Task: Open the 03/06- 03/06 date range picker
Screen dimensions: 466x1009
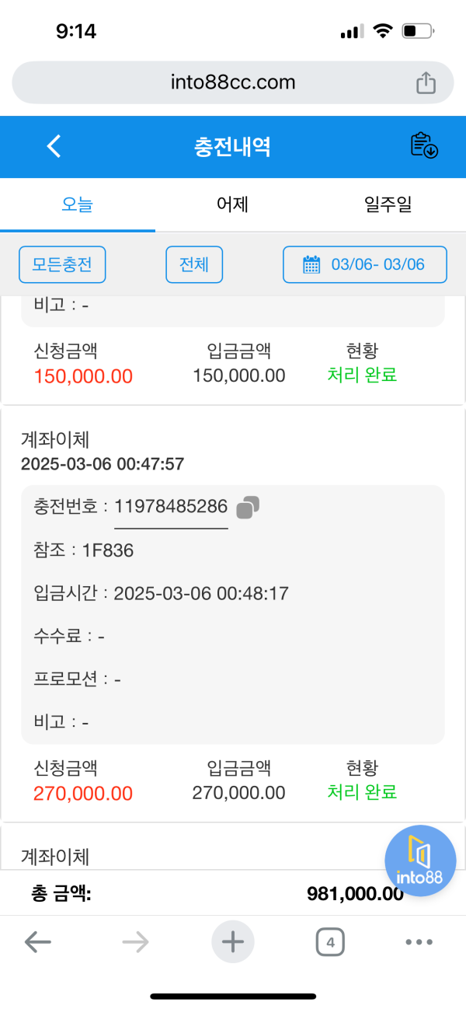Action: coord(365,264)
